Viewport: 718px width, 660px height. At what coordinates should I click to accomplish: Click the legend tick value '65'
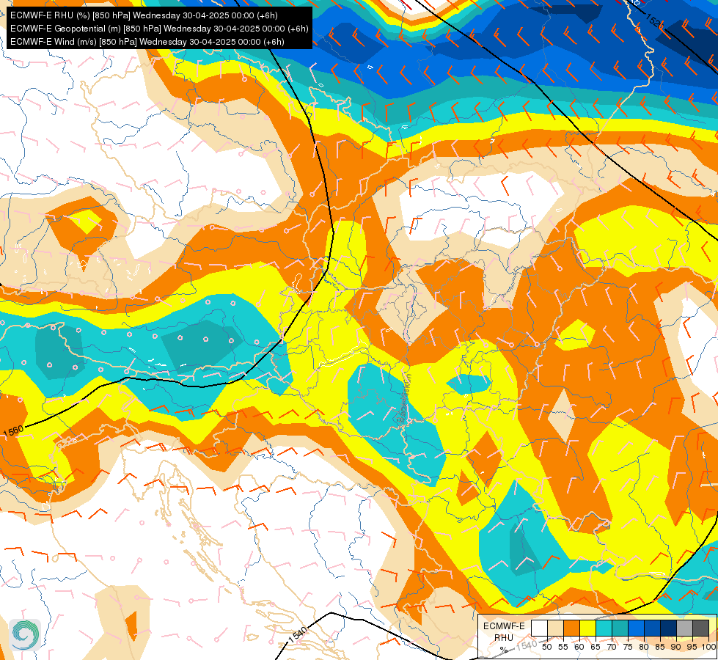click(x=596, y=647)
